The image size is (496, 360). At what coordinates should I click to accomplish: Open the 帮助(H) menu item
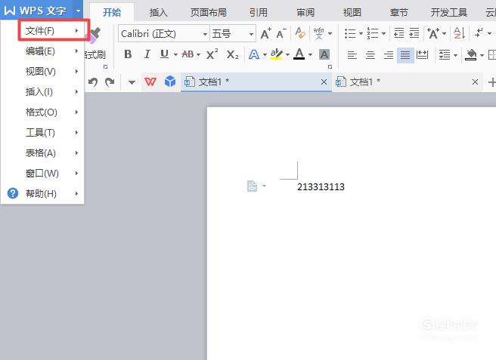coord(42,193)
